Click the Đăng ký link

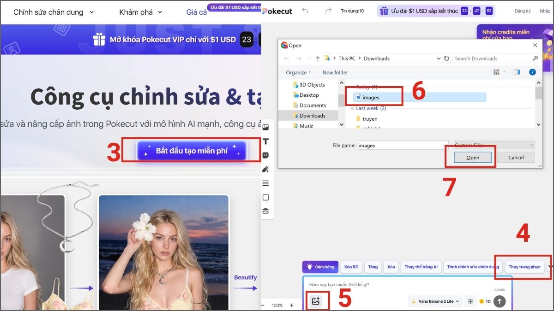click(x=523, y=11)
